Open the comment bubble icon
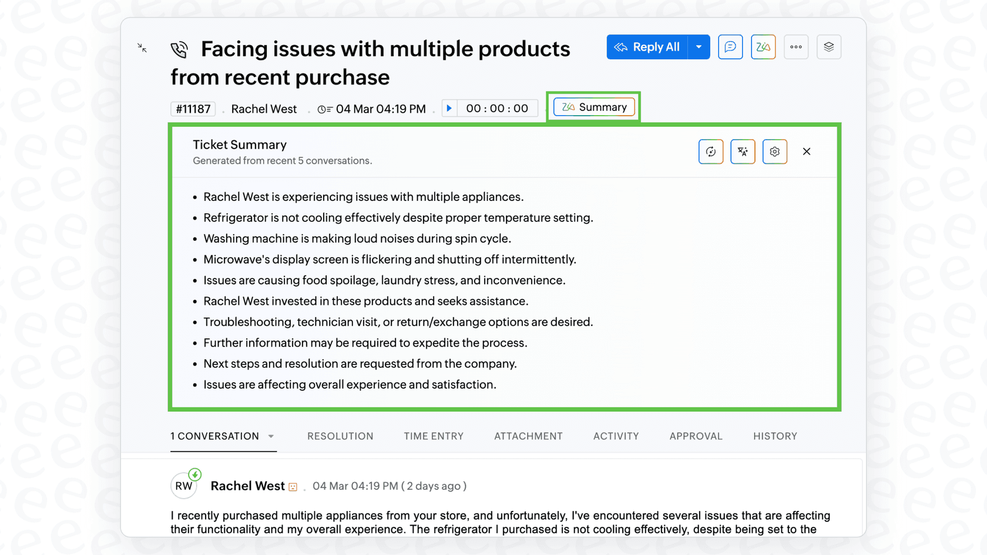The width and height of the screenshot is (987, 555). [x=730, y=47]
